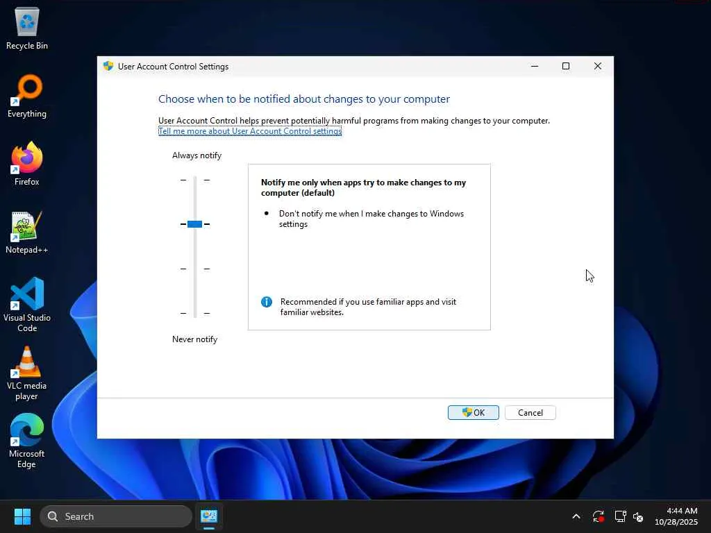711x533 pixels.
Task: Launch Everything search from desktop
Action: pos(27,96)
